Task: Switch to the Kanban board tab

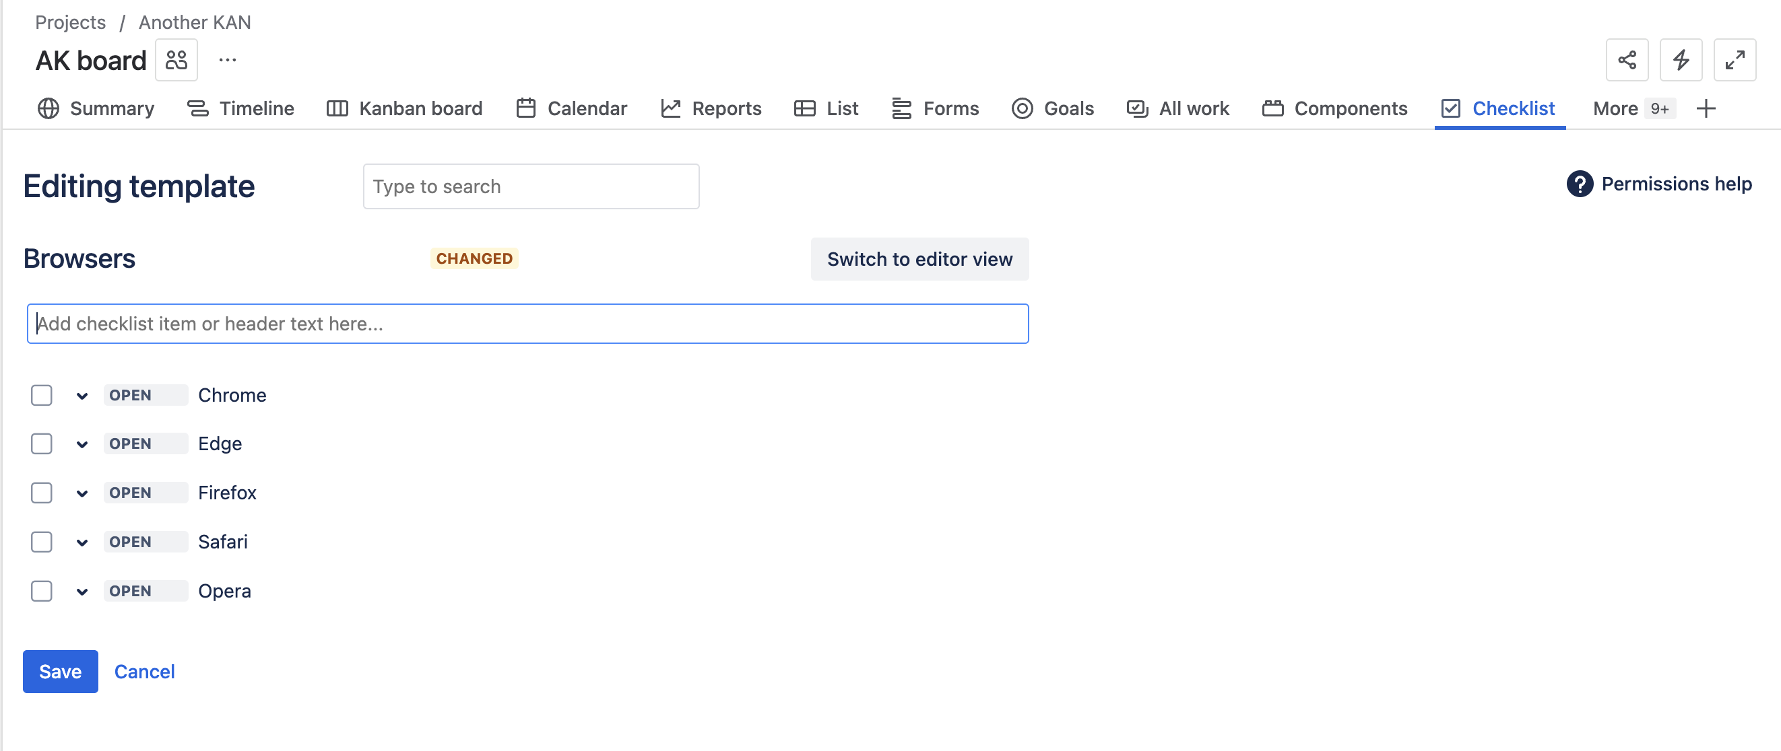Action: (404, 108)
